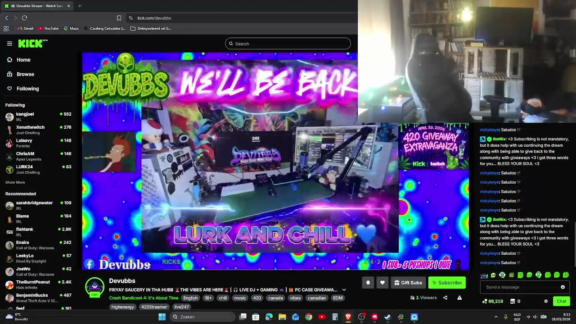The width and height of the screenshot is (576, 324).
Task: Open the browser apps grid icon
Action: (6, 28)
